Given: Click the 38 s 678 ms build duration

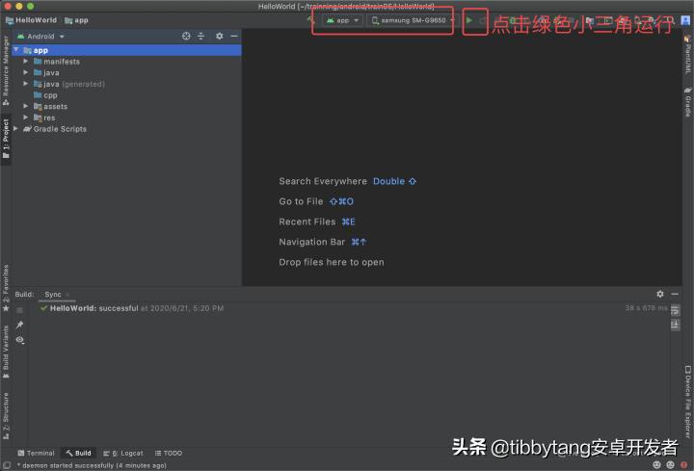Looking at the screenshot, I should pos(646,308).
